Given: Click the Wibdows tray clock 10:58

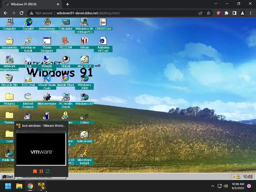Looking at the screenshot, I should point(248,177).
